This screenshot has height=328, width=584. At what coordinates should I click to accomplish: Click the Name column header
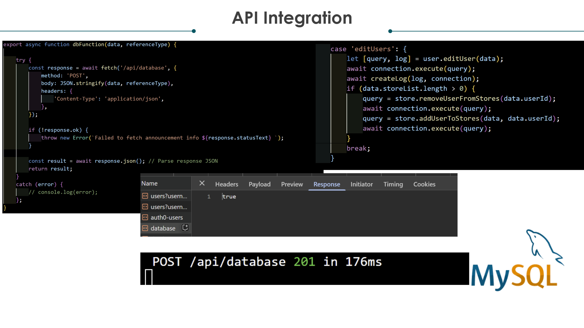click(x=149, y=183)
